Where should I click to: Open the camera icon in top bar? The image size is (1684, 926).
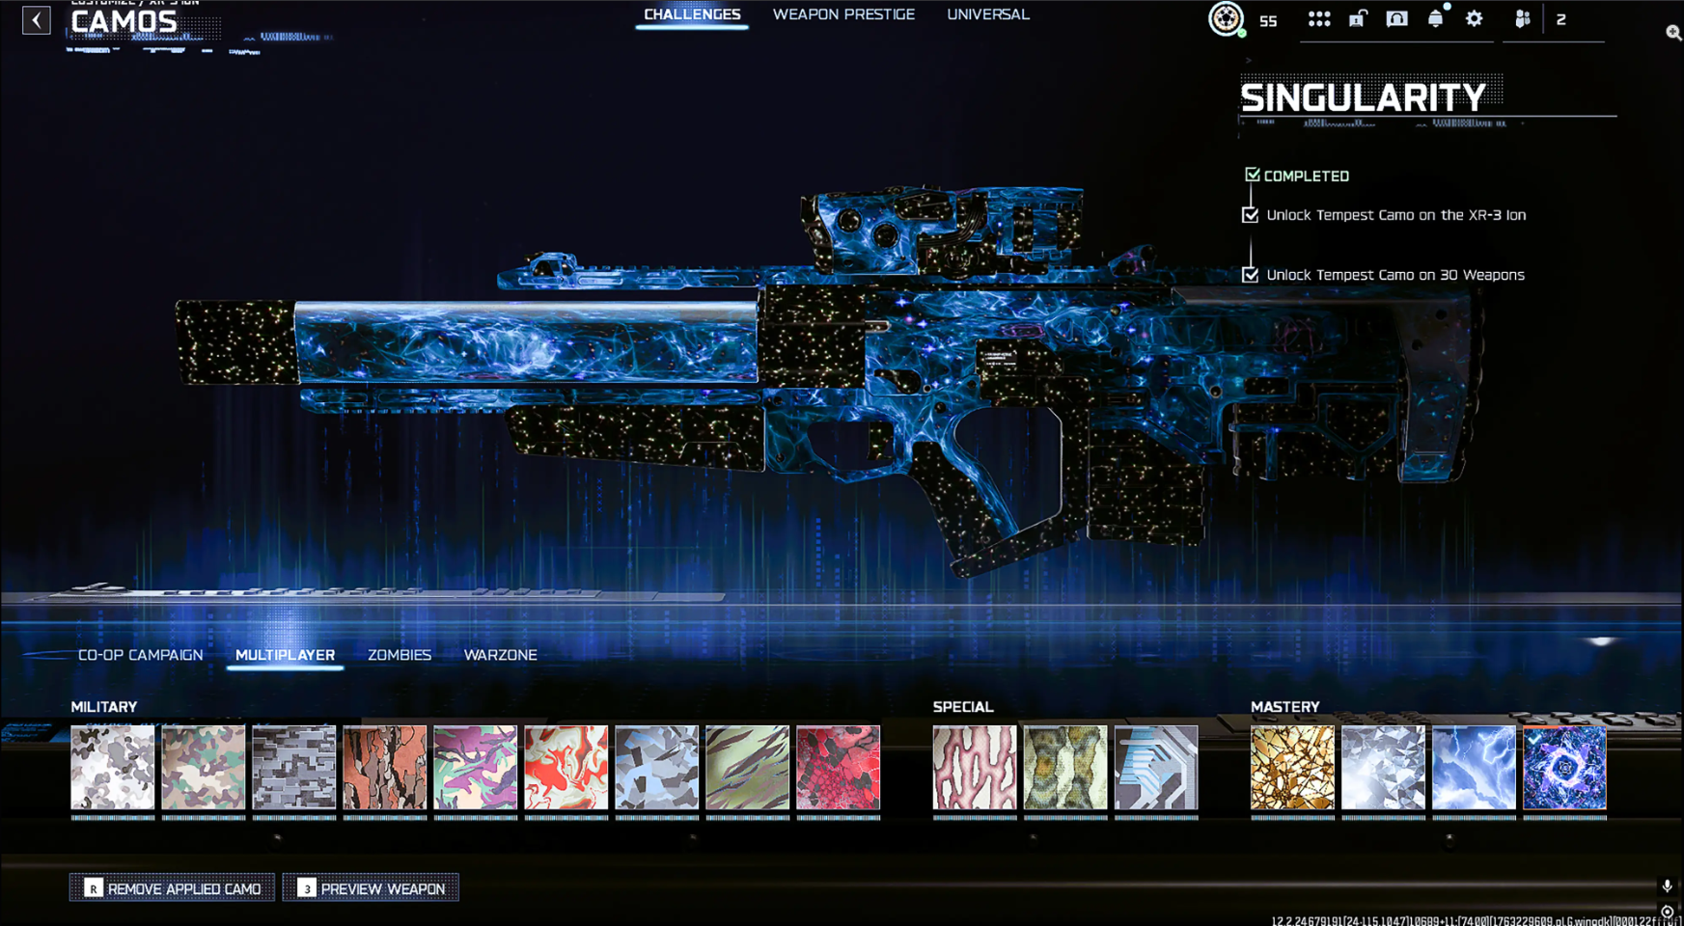click(1396, 19)
